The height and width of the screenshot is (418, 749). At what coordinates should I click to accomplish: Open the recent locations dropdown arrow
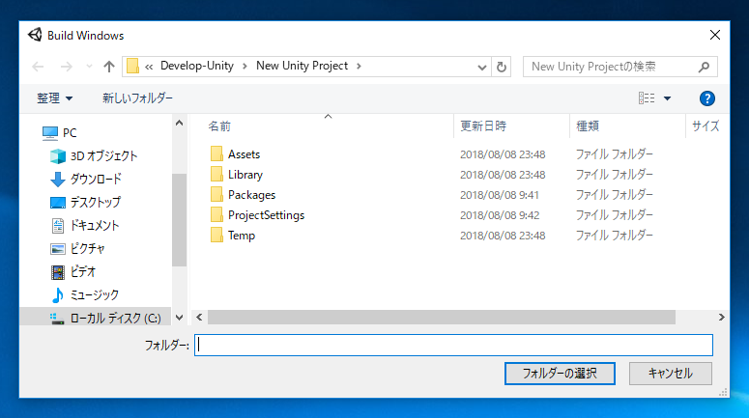(89, 67)
